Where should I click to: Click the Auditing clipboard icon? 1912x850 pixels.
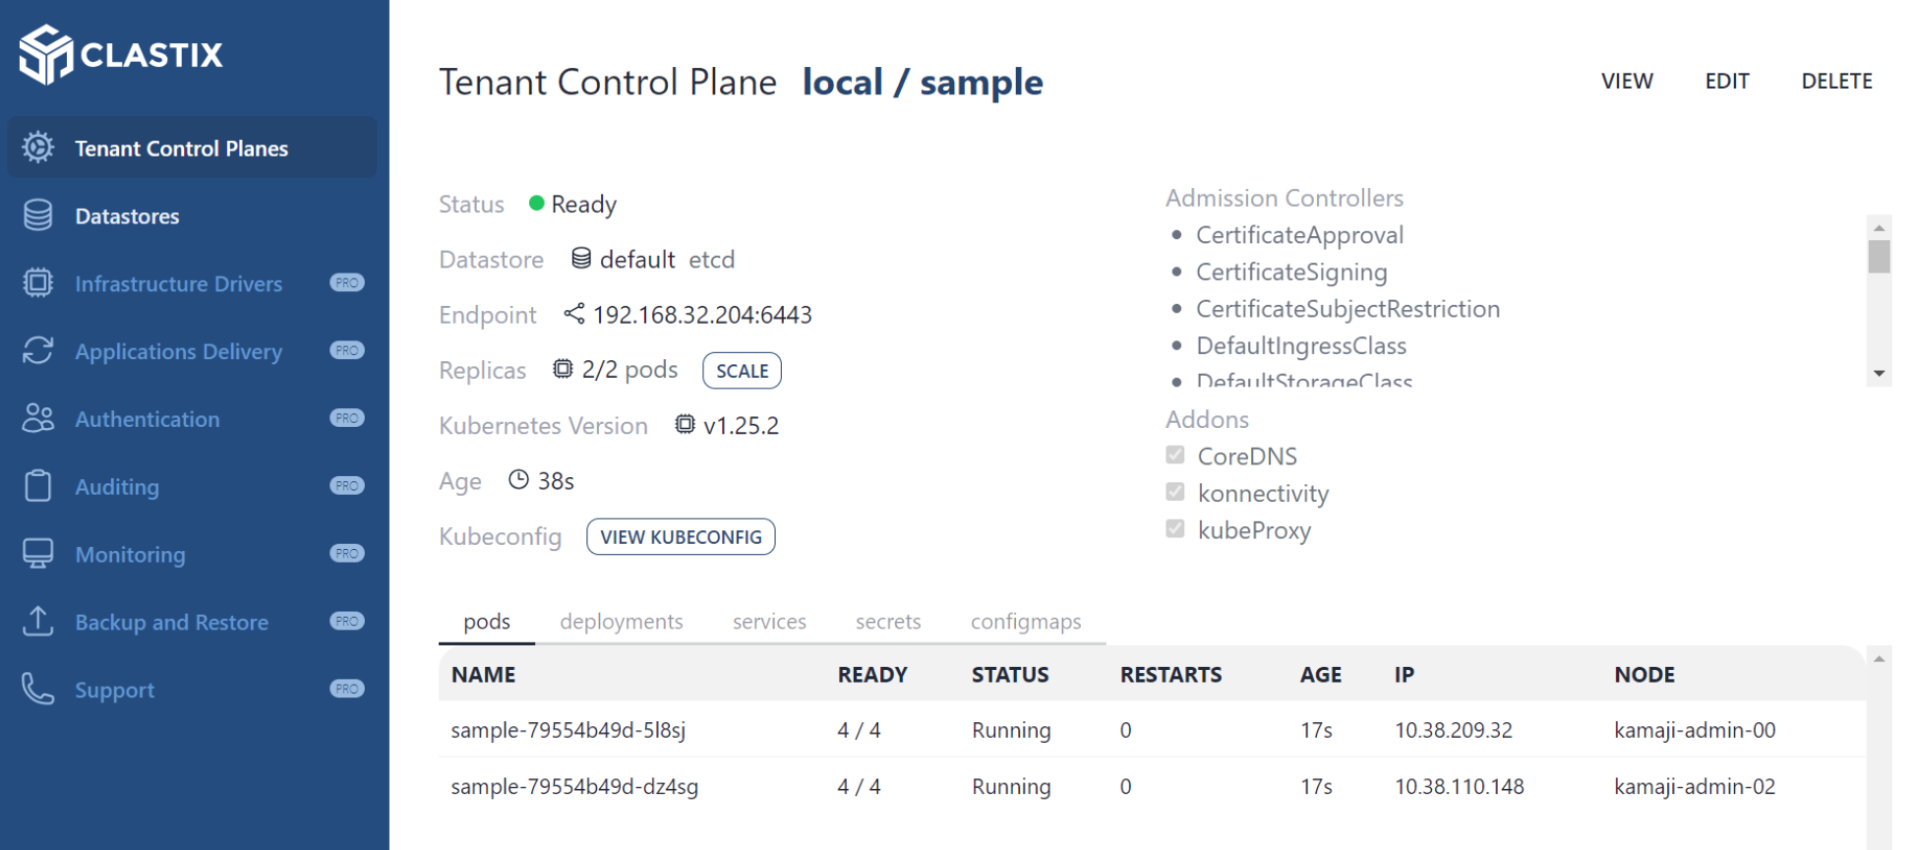pos(38,486)
